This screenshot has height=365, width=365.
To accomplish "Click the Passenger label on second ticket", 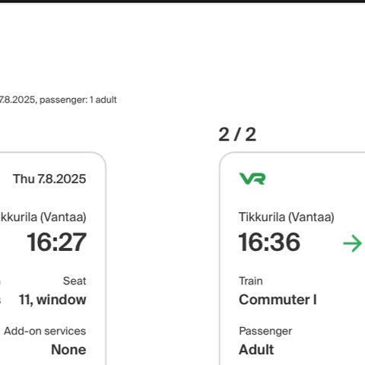I will tap(265, 332).
